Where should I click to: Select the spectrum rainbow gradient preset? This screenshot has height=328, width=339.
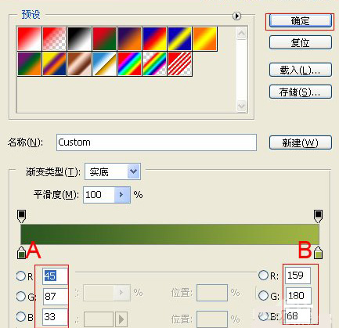pos(129,64)
